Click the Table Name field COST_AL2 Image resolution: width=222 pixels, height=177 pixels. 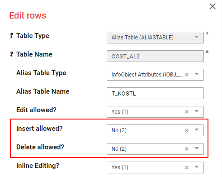pos(155,56)
